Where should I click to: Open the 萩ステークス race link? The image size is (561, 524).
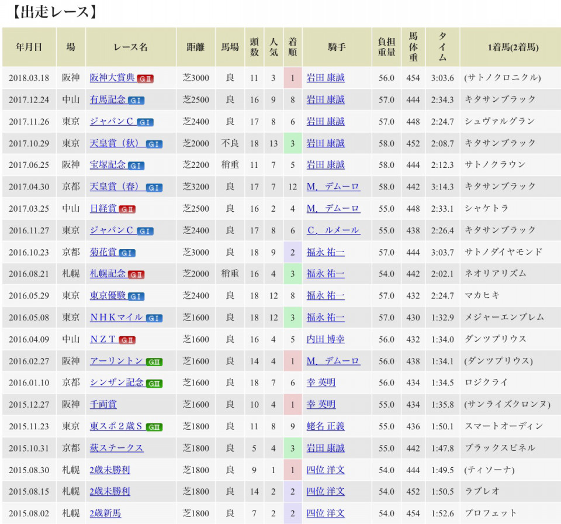(x=117, y=448)
